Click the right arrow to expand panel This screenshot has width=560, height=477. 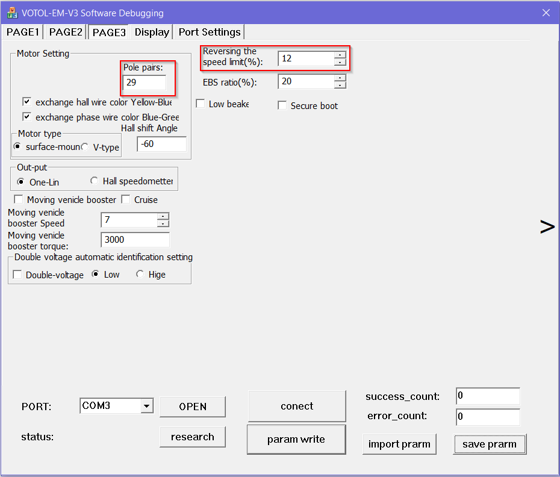(x=547, y=226)
